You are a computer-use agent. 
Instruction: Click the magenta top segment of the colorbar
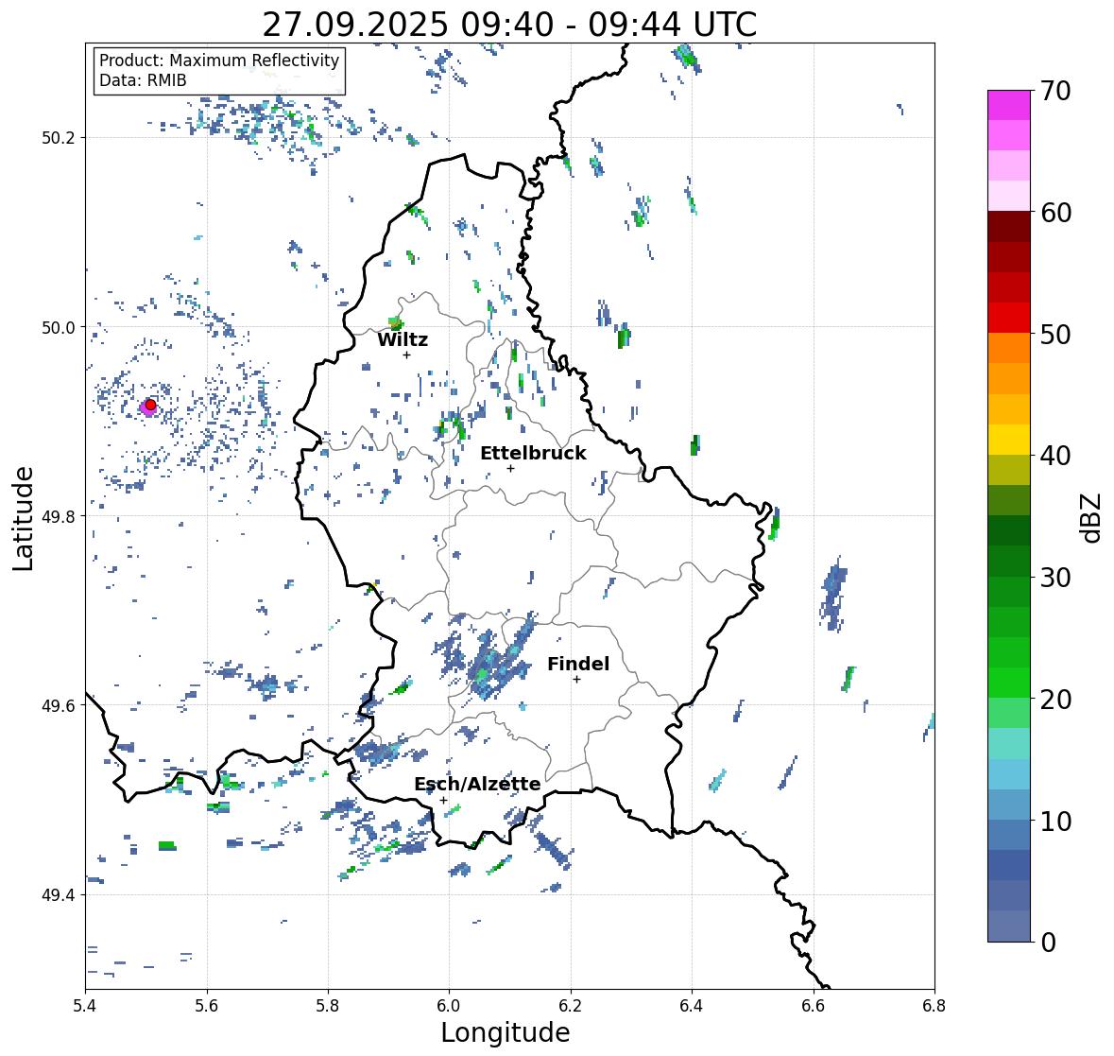(1009, 105)
